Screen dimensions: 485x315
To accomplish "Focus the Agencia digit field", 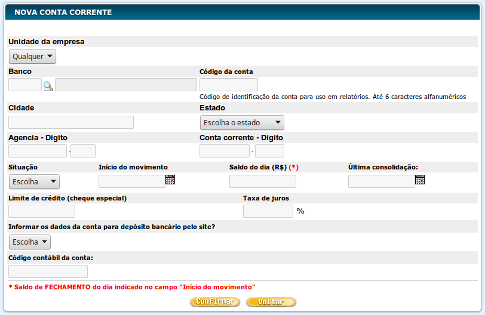I will (83, 152).
